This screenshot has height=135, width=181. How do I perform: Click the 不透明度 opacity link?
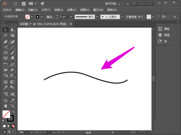click(131, 17)
